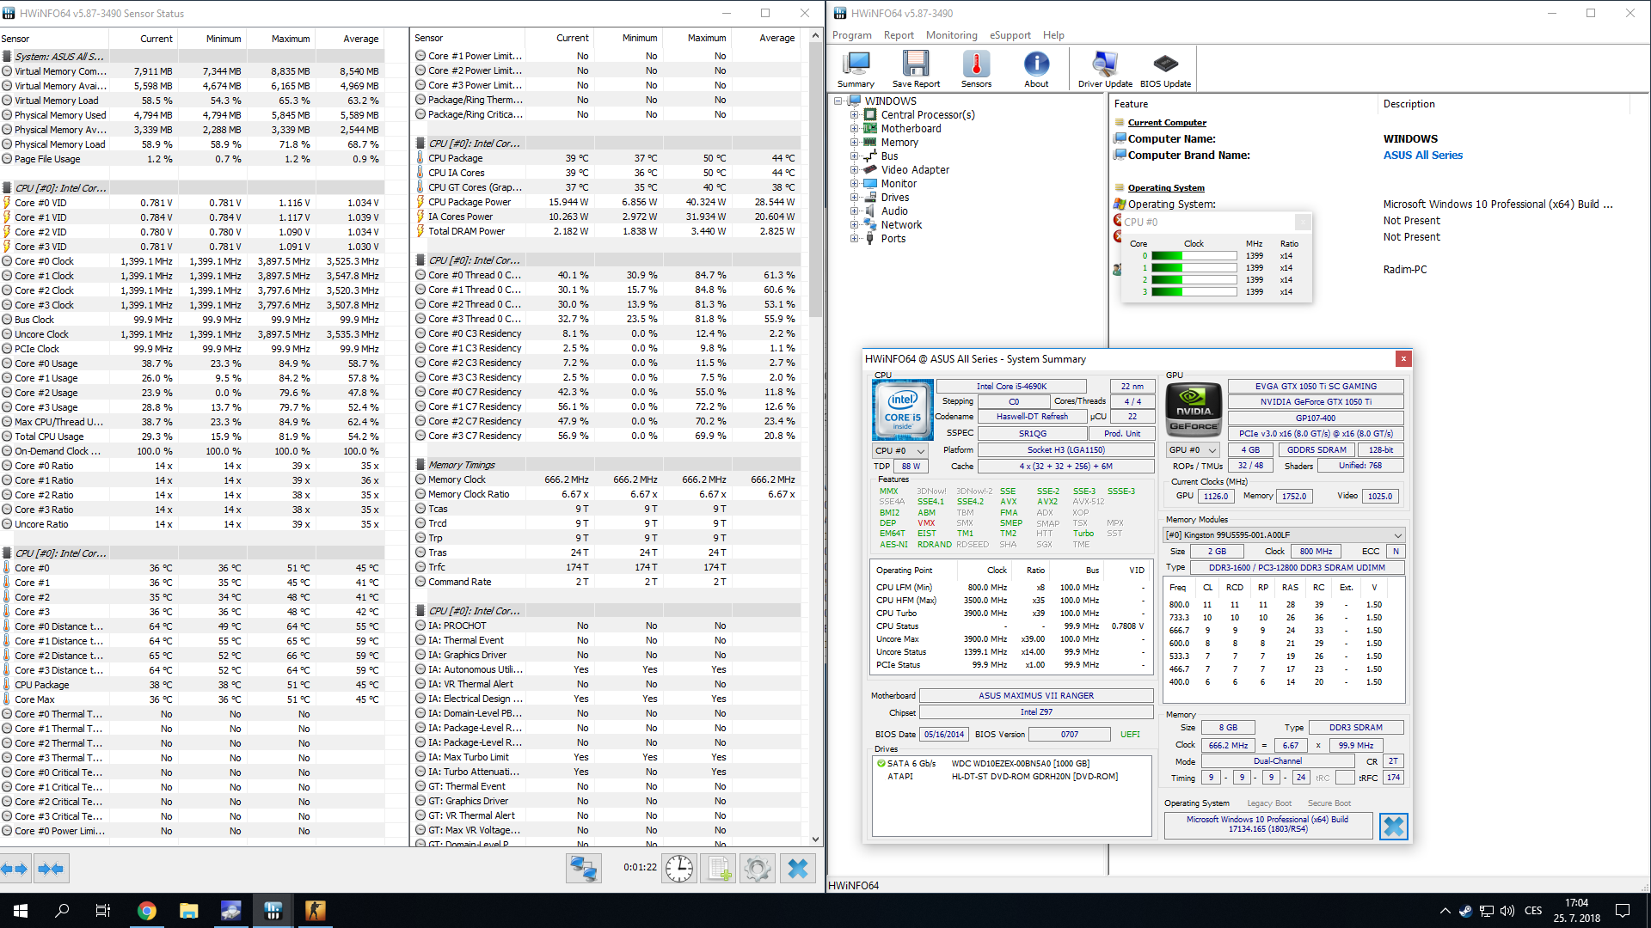
Task: Open taskbar search magnifier
Action: 62,911
